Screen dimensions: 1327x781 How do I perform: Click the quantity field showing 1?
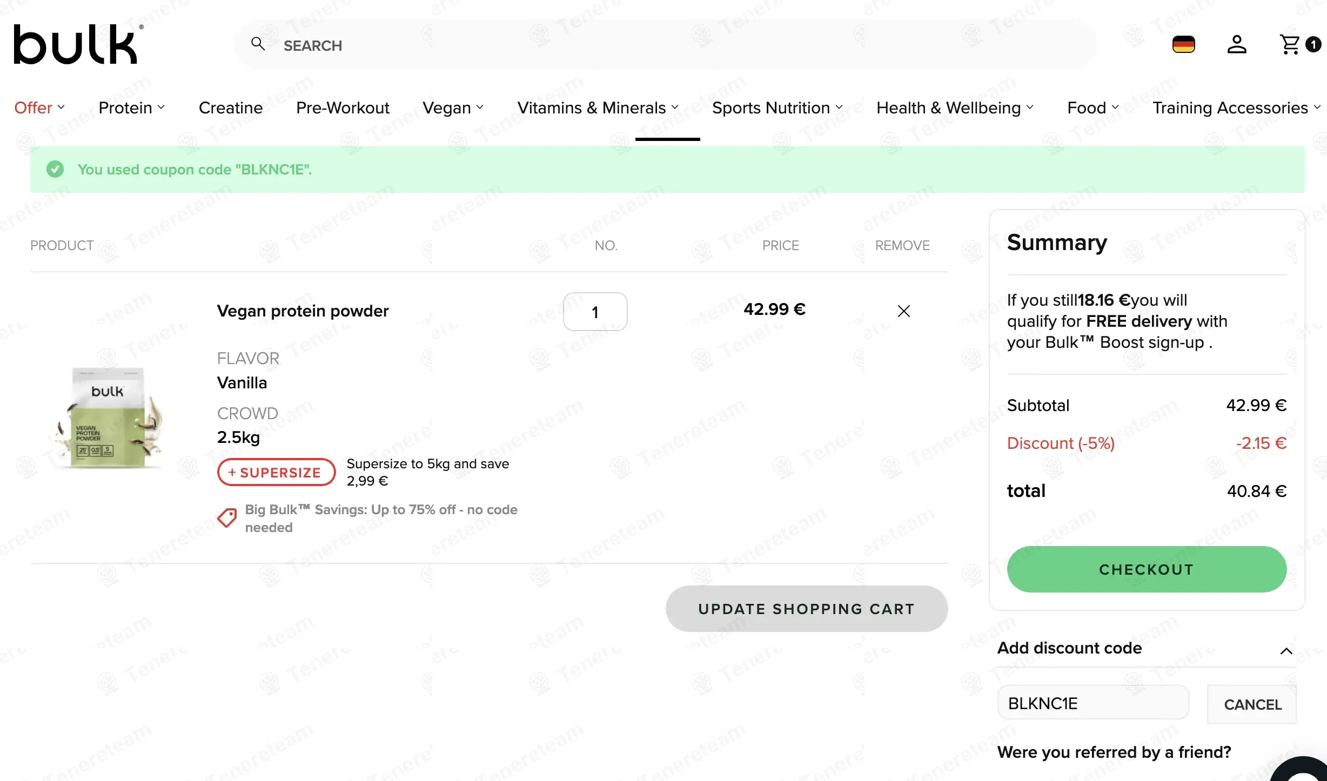(595, 312)
